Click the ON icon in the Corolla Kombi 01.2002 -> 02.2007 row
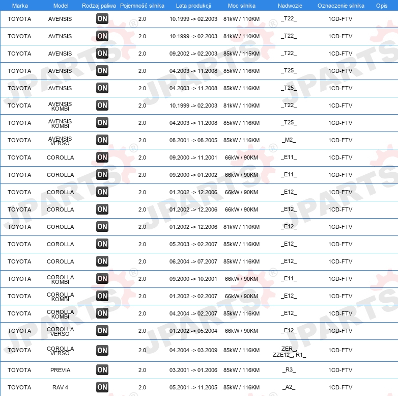 (x=102, y=296)
